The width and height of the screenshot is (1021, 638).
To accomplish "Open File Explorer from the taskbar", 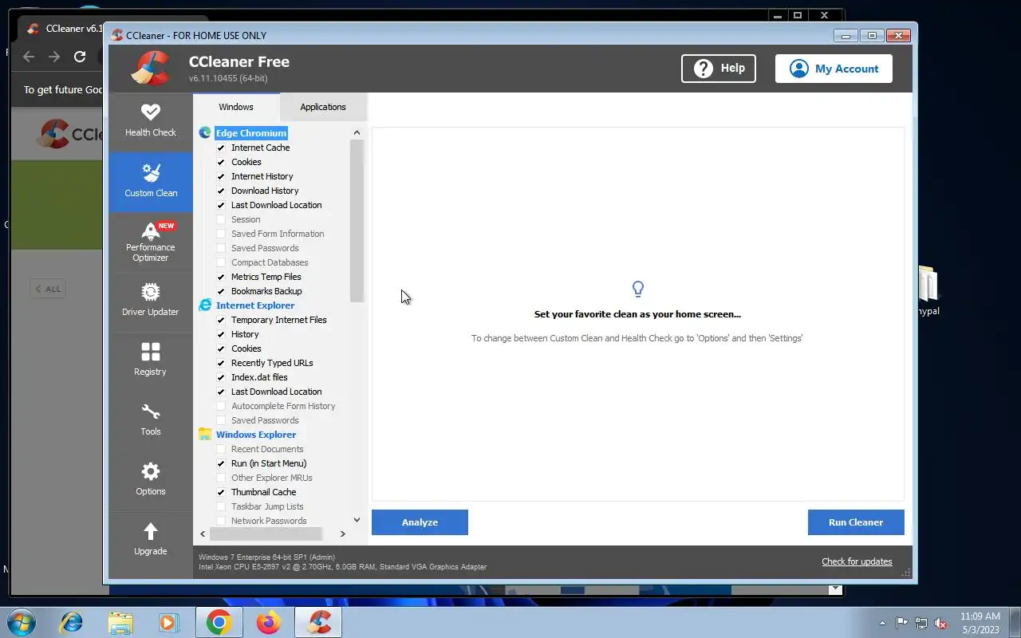I will click(120, 622).
